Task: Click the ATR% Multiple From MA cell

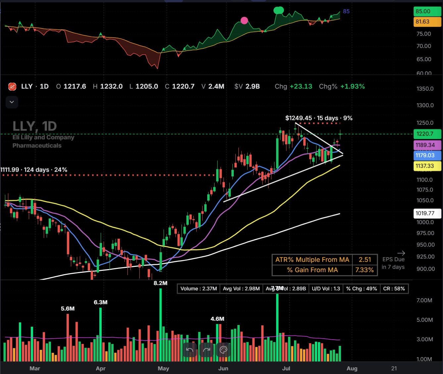Action: tap(312, 260)
